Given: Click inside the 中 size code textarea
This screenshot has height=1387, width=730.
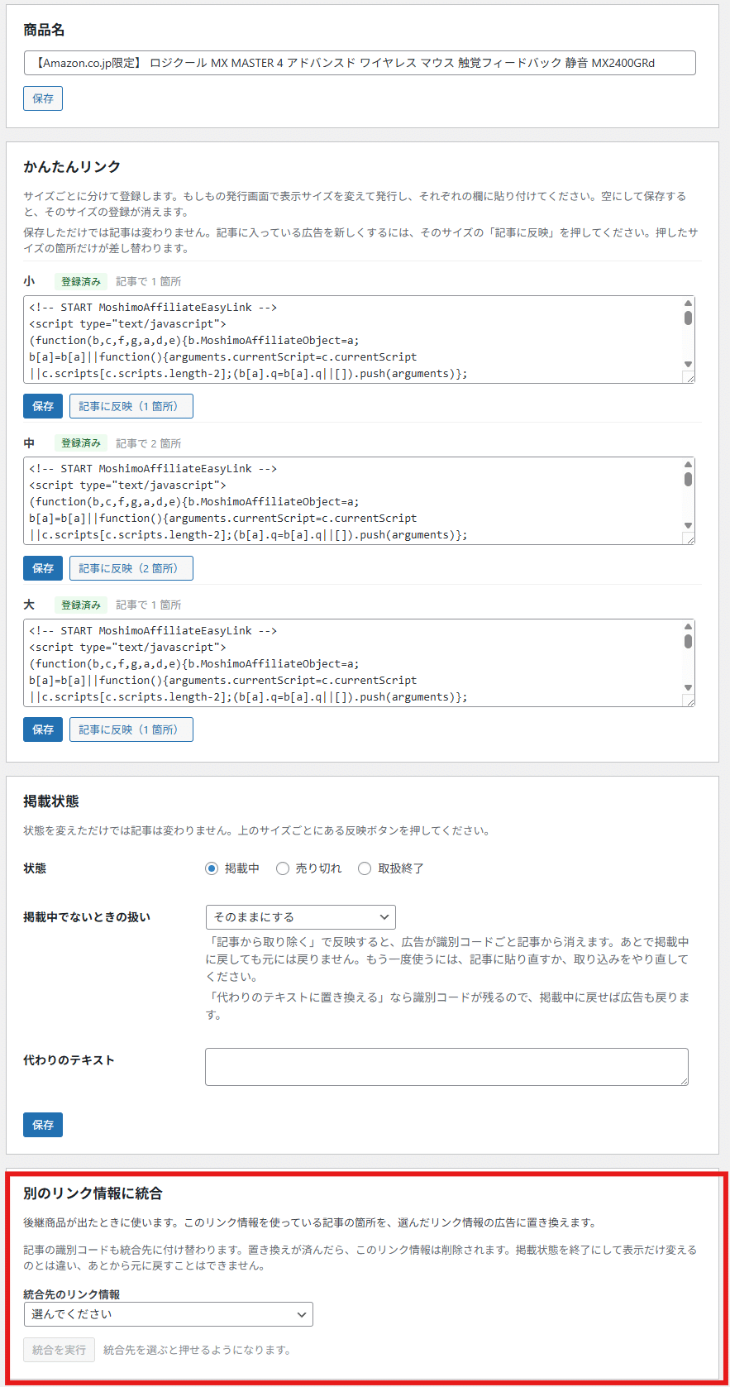Looking at the screenshot, I should pos(354,501).
